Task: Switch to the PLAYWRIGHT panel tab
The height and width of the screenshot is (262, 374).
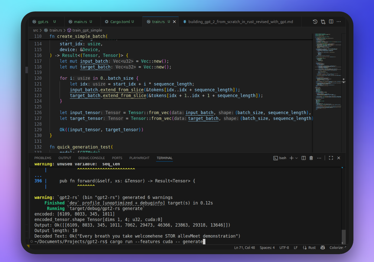Action: [x=139, y=158]
